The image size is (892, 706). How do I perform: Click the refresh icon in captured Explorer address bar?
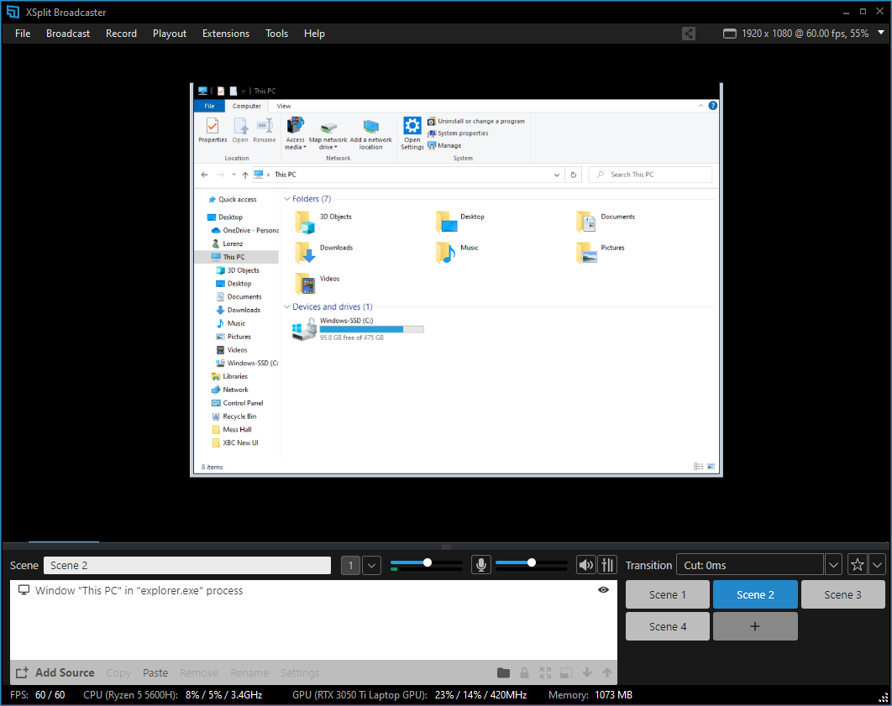574,175
